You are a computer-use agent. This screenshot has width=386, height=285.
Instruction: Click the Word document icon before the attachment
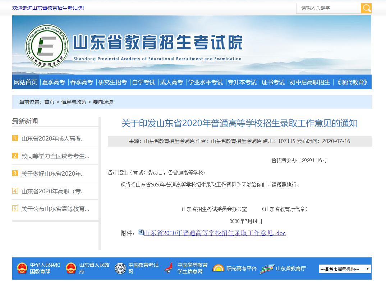pos(140,233)
